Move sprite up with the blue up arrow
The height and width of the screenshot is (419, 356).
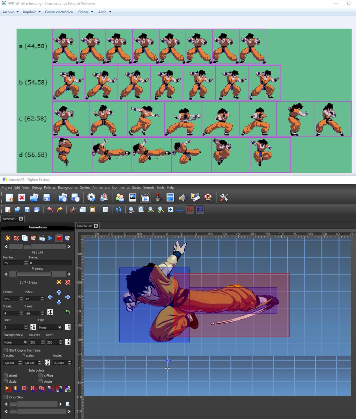pyautogui.click(x=59, y=292)
